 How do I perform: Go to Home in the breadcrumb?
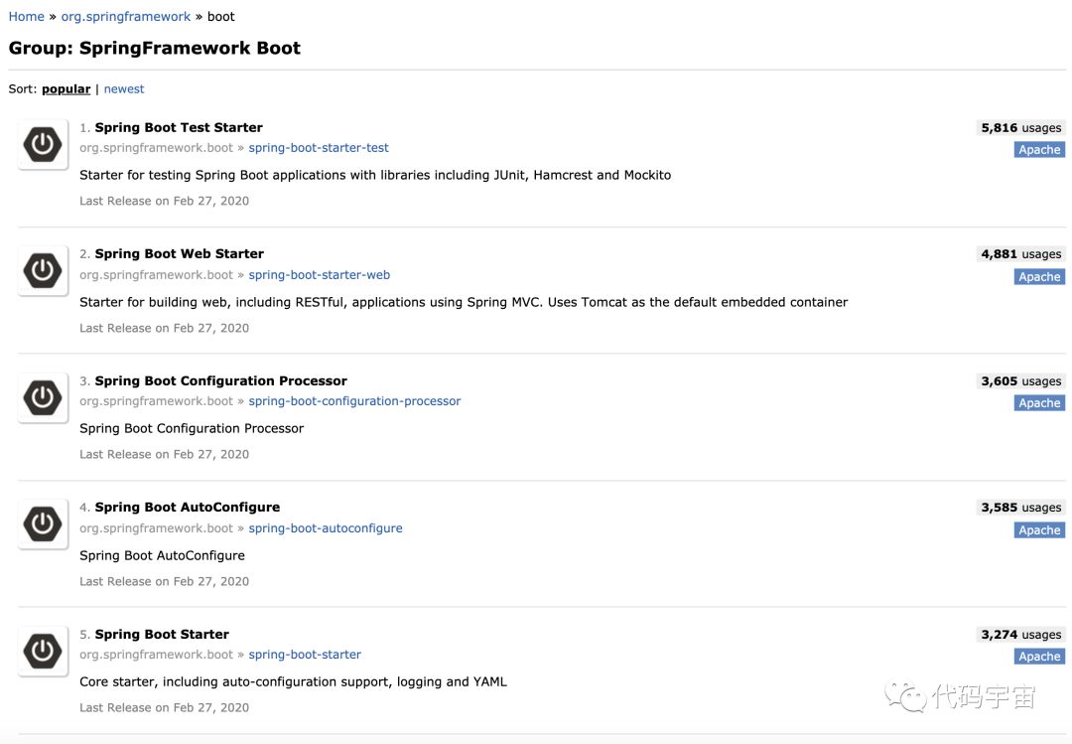point(27,17)
